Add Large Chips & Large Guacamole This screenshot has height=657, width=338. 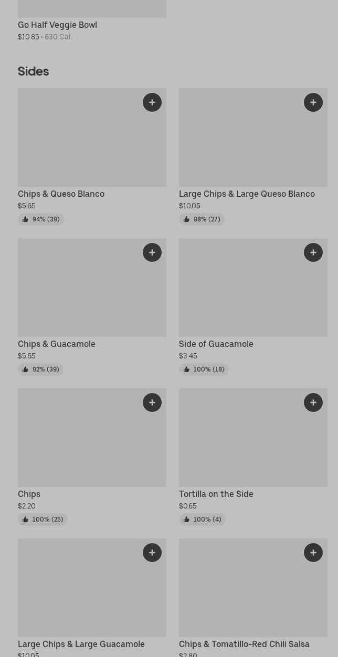point(152,553)
